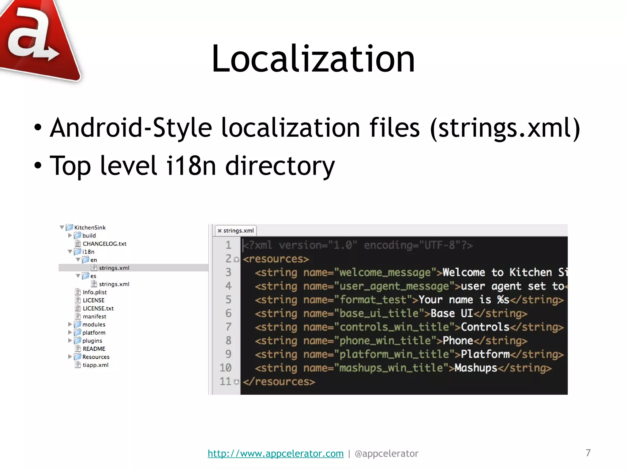This screenshot has height=470, width=627.
Task: Expand the Resources folder
Action: click(x=70, y=357)
